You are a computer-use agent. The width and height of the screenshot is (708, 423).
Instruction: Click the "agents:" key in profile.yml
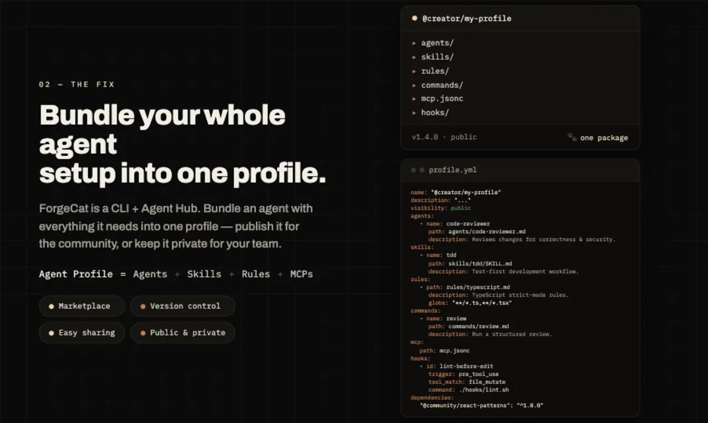pos(421,215)
